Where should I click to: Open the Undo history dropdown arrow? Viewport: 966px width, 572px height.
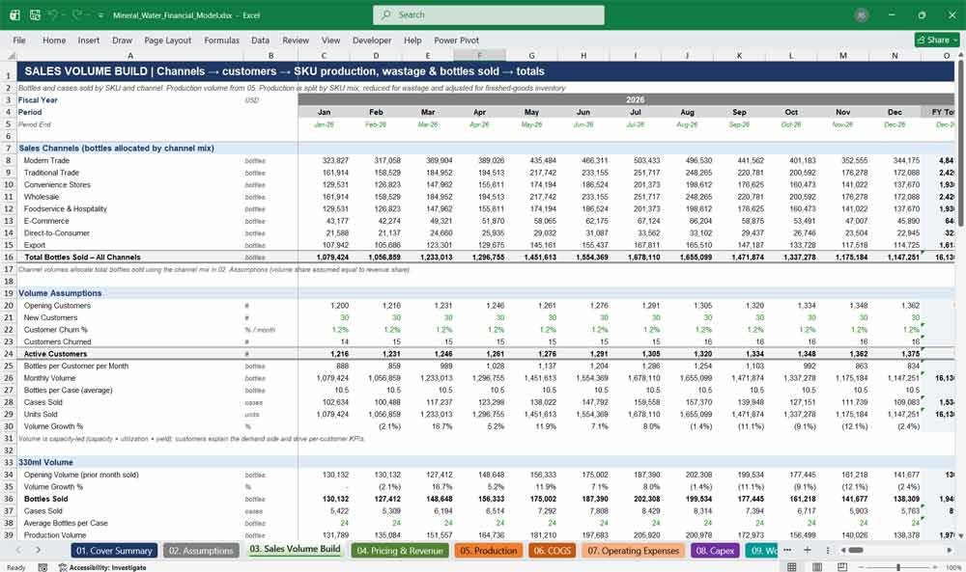64,15
